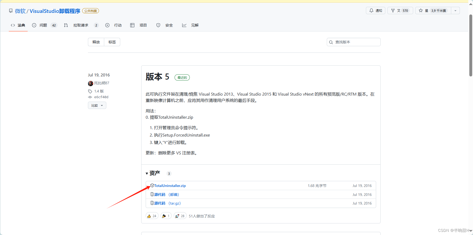This screenshot has height=235, width=473.
Task: Select the 释放 releases button
Action: click(x=96, y=42)
